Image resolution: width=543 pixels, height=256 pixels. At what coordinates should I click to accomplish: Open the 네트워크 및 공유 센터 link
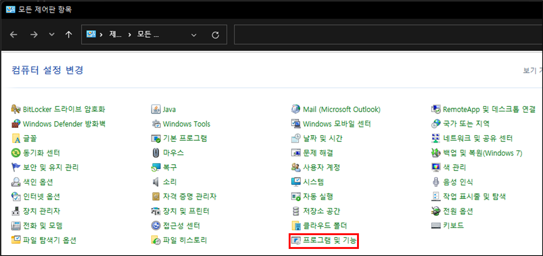click(x=478, y=138)
